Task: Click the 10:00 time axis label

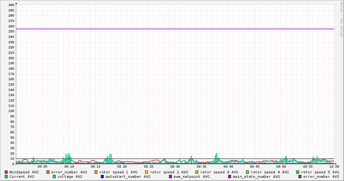Action: tap(334, 166)
